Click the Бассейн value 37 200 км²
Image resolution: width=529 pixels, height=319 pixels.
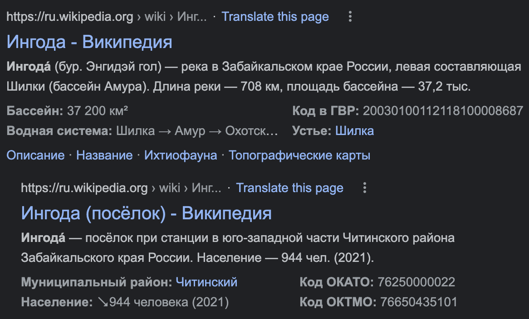tap(97, 110)
